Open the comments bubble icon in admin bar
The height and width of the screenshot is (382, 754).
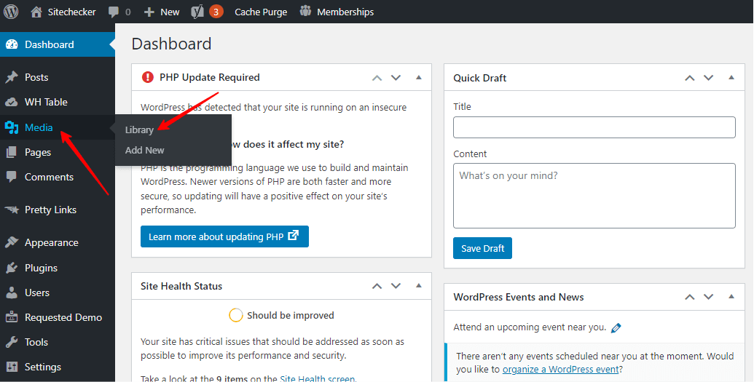coord(114,12)
